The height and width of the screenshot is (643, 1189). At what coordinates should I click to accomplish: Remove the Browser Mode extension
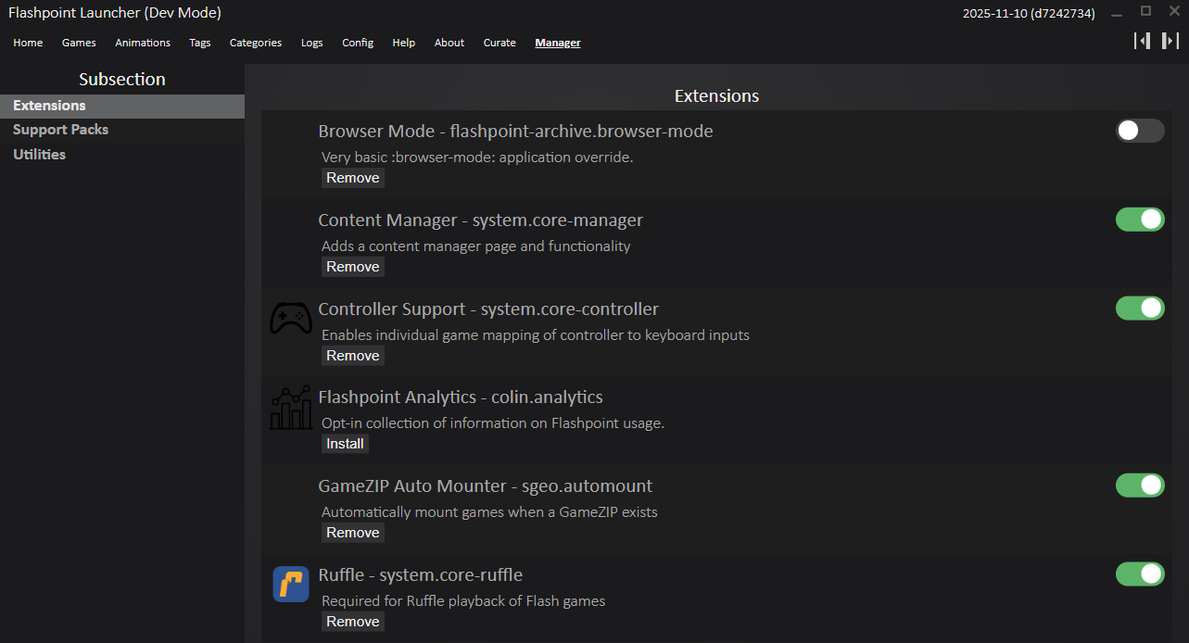[352, 178]
